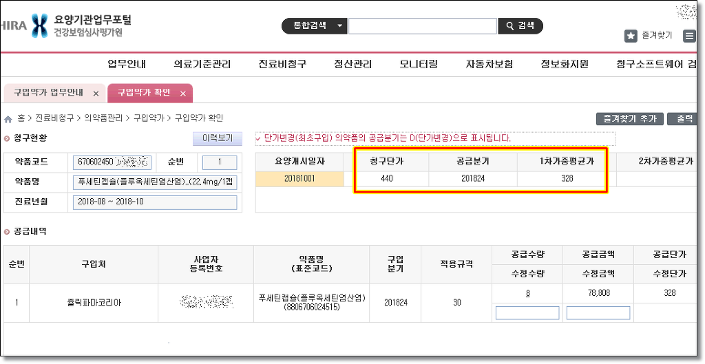The image size is (705, 364).
Task: Open the 의료기준관리 menu
Action: [x=202, y=64]
